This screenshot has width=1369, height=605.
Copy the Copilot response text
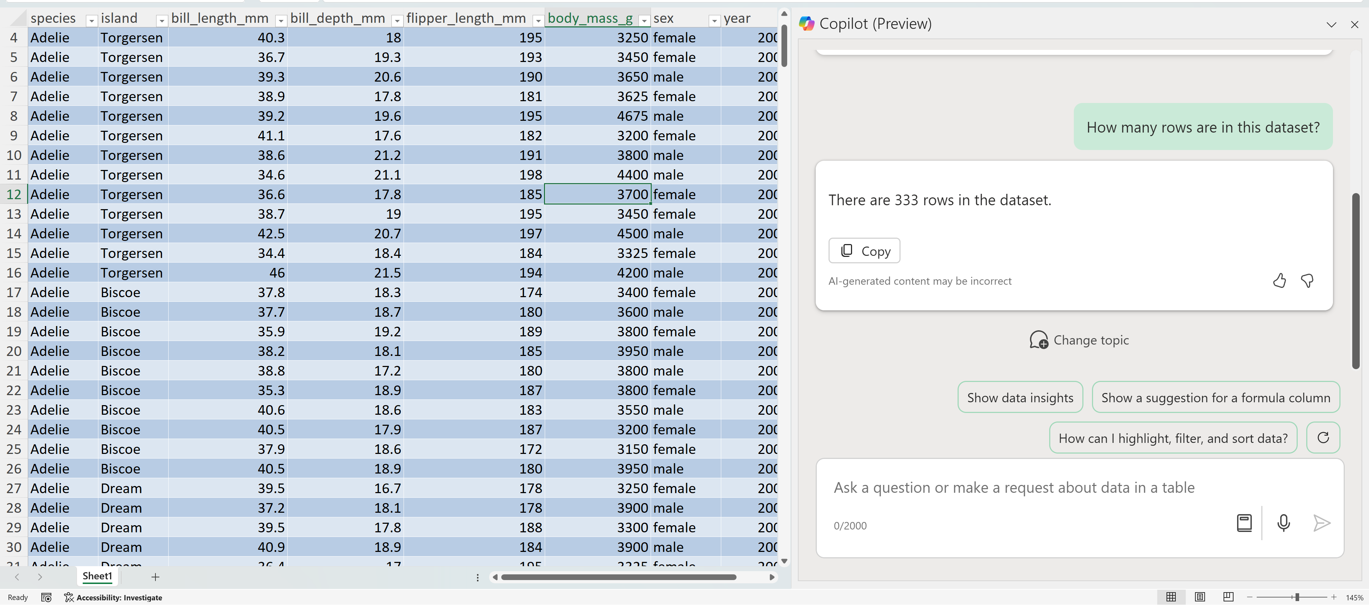(x=864, y=251)
